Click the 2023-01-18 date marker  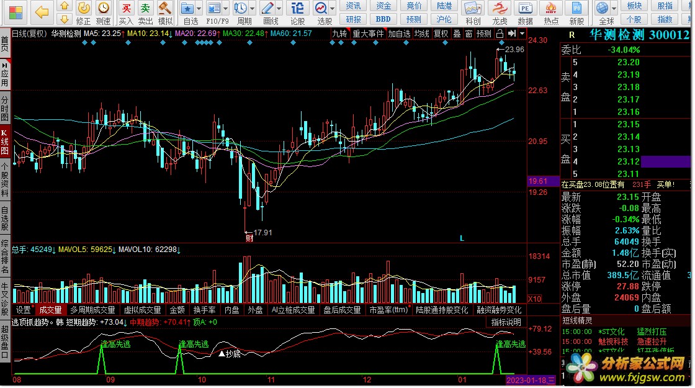(530, 380)
